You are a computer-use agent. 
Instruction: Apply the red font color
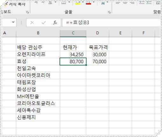[88, 3]
